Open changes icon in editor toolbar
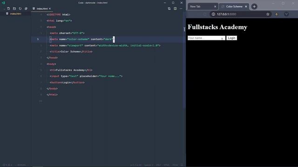The height and width of the screenshot is (167, 298). click(x=169, y=8)
